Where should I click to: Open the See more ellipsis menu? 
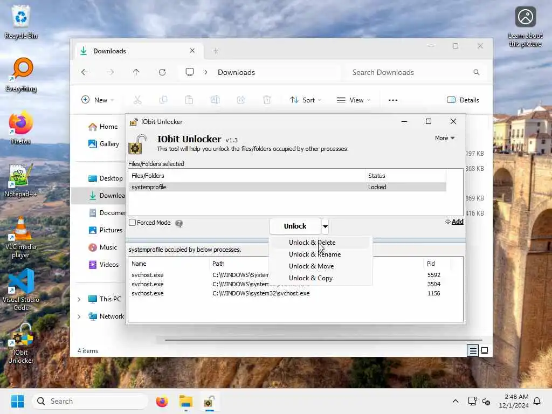click(x=393, y=100)
